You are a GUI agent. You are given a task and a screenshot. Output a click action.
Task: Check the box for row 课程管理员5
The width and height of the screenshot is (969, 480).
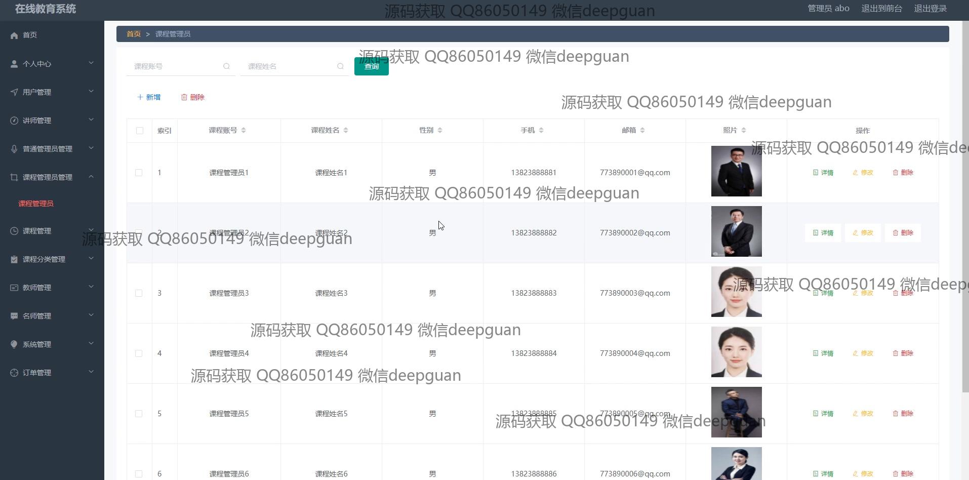coord(139,414)
